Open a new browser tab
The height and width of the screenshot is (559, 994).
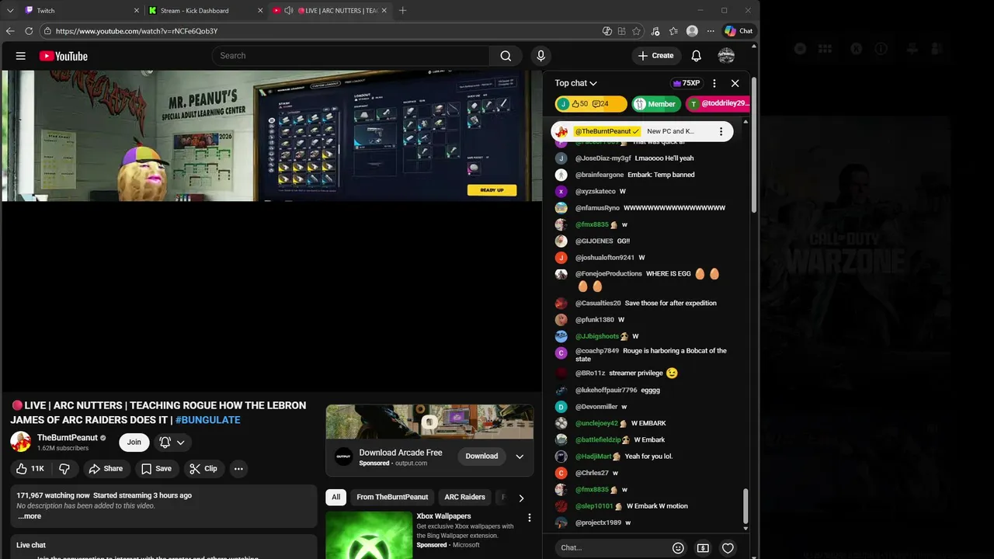click(402, 11)
